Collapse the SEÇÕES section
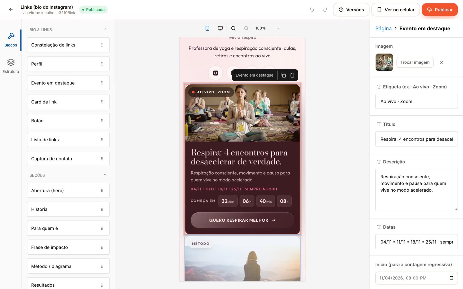 (105, 175)
